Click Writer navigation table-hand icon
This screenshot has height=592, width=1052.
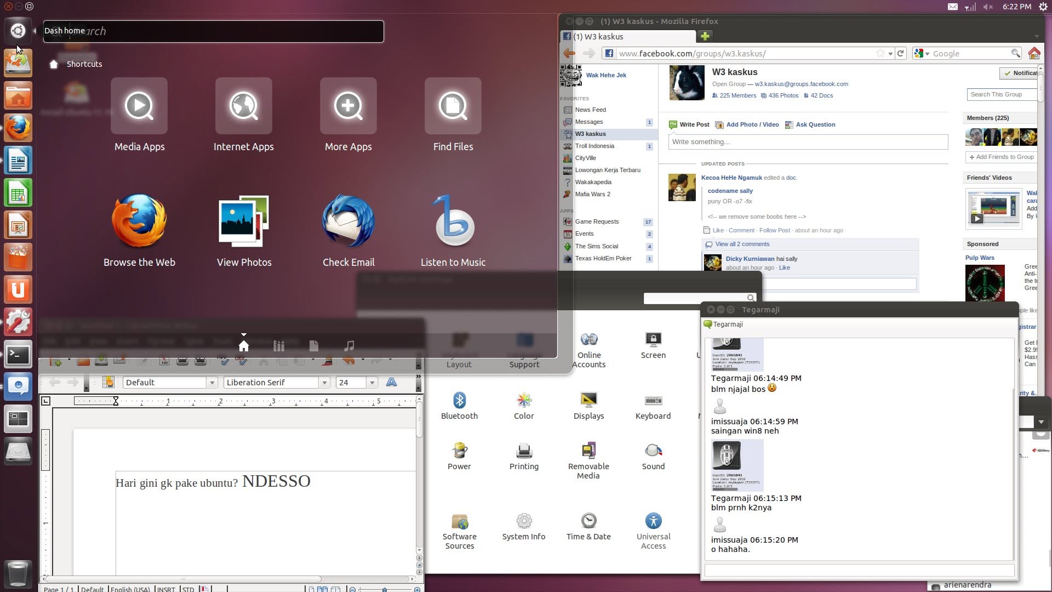(108, 382)
